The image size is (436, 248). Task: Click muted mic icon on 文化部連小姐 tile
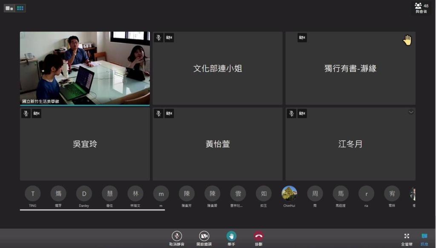click(158, 38)
